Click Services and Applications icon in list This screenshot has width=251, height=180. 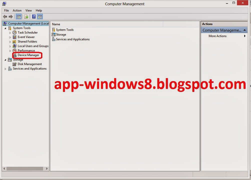tap(54, 39)
